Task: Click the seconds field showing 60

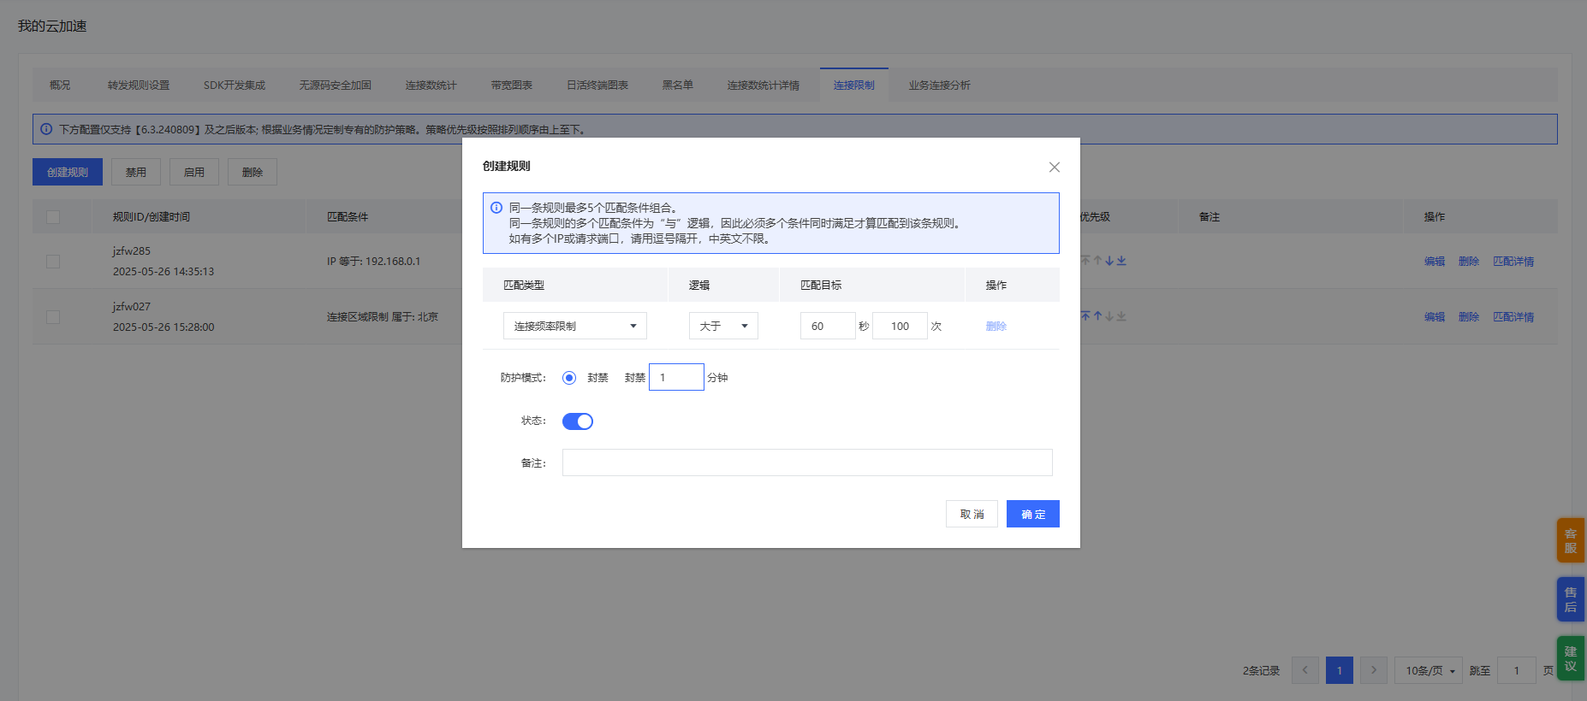Action: (828, 326)
